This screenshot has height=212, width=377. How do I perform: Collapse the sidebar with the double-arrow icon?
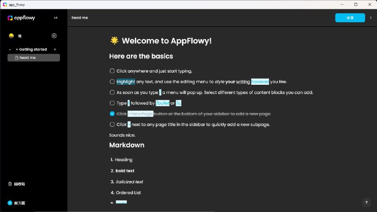click(x=56, y=18)
